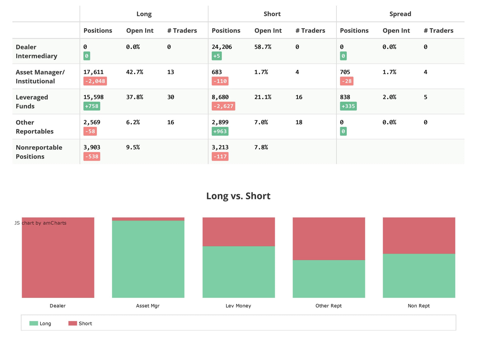Click the Long vs. Short chart title
Screen dimensions: 477x339
(238, 196)
